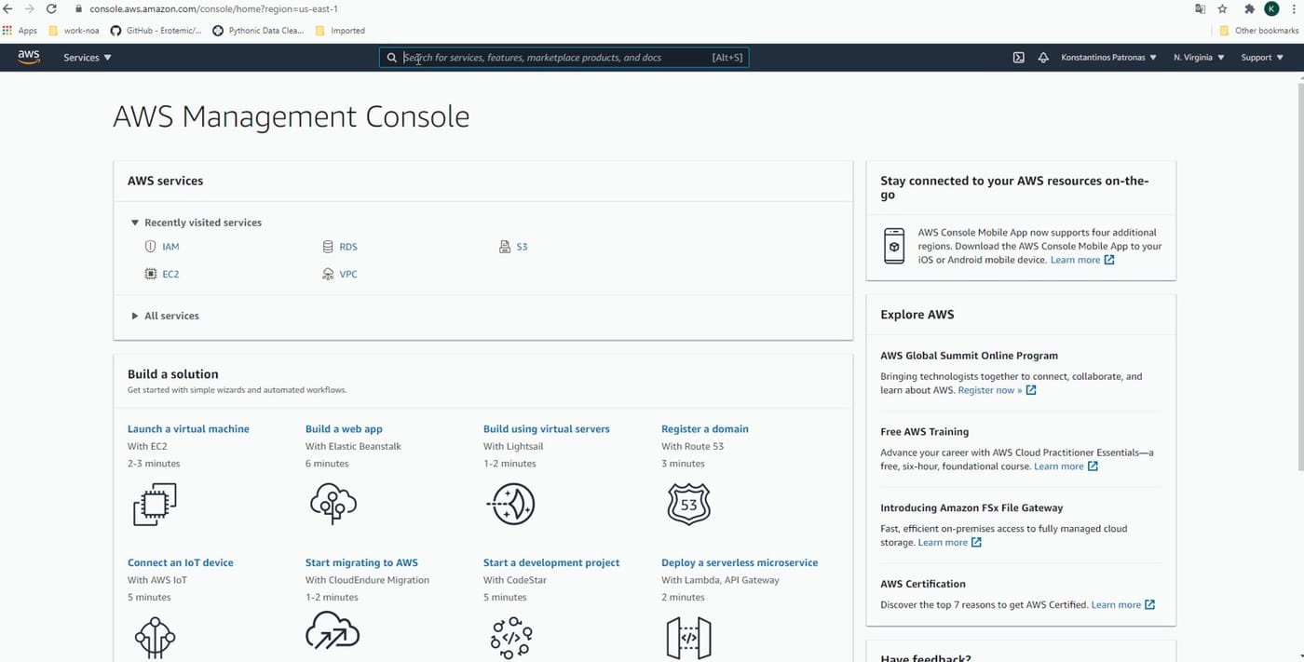The image size is (1304, 662).
Task: Click the browser back arrow
Action: pyautogui.click(x=8, y=8)
